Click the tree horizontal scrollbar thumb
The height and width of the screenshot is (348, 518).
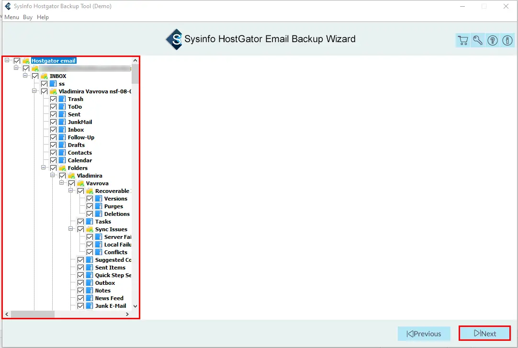(x=33, y=314)
